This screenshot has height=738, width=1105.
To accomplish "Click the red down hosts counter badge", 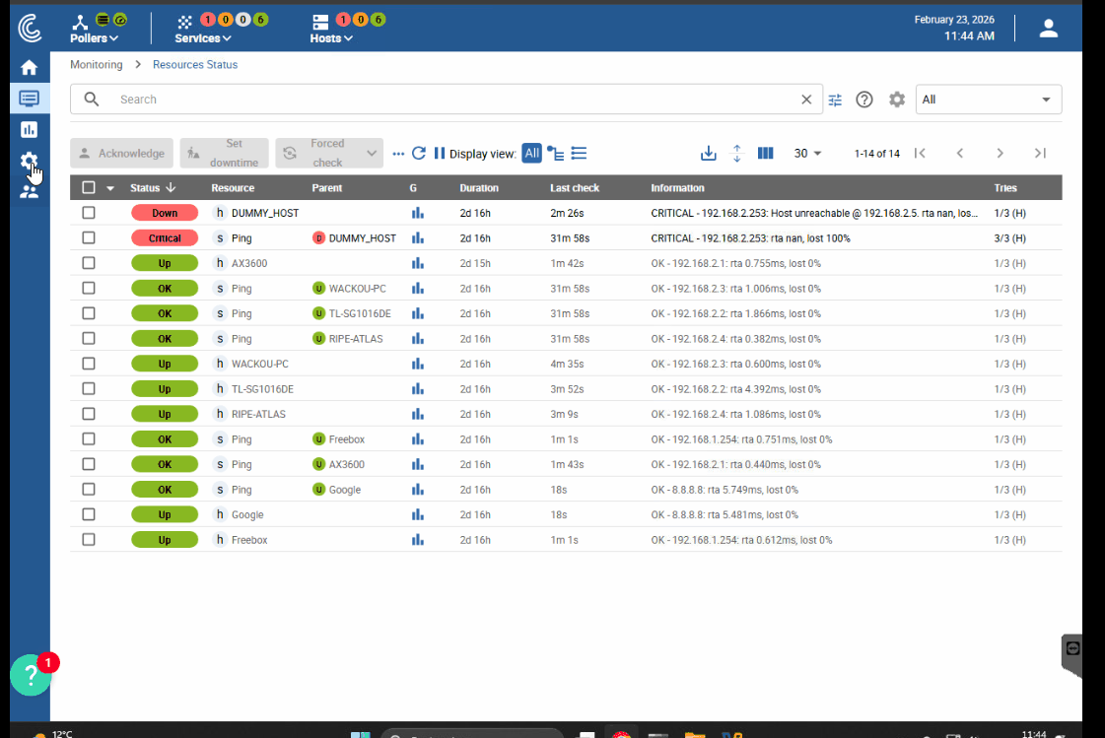I will click(x=342, y=19).
